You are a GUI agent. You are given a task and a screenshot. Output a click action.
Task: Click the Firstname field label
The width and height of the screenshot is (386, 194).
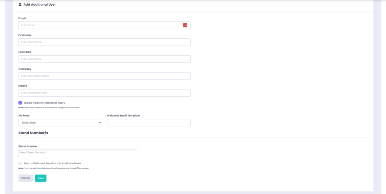pos(25,35)
